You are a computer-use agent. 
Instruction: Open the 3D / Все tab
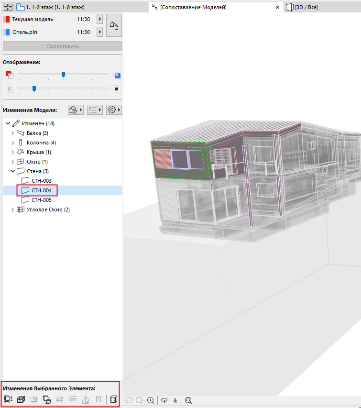(302, 7)
